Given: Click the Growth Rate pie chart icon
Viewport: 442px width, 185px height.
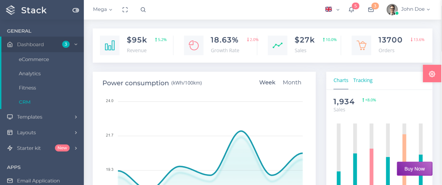Looking at the screenshot, I should coord(193,45).
